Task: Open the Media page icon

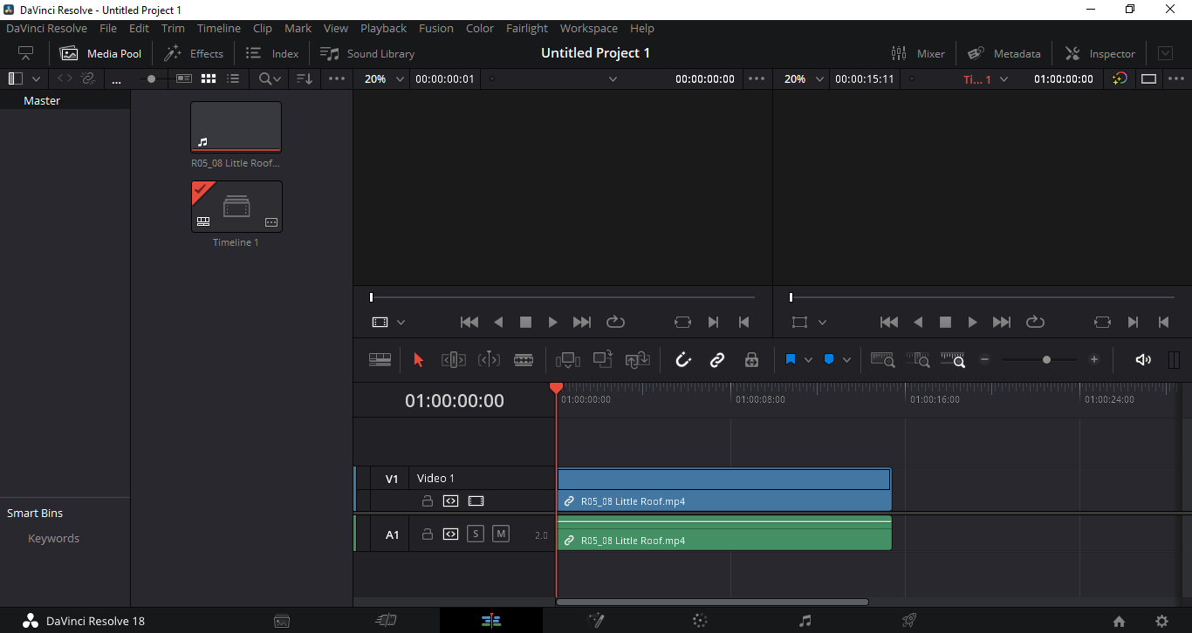Action: [282, 621]
